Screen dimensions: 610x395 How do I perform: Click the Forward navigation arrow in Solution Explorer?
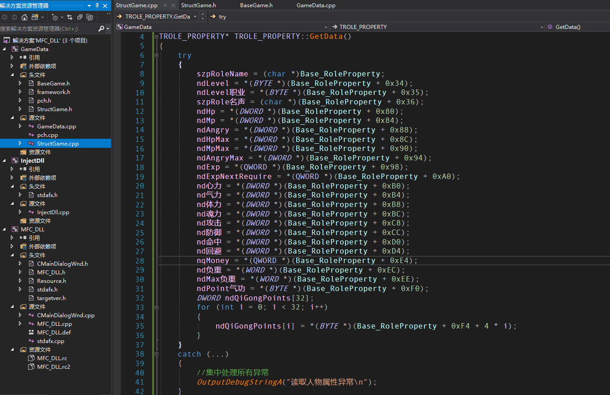tap(14, 17)
